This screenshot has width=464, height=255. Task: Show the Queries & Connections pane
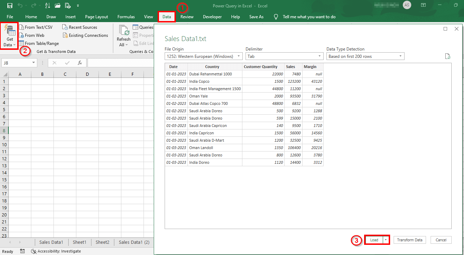143,27
